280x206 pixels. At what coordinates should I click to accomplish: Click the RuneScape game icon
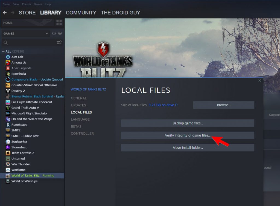pyautogui.click(x=8, y=125)
